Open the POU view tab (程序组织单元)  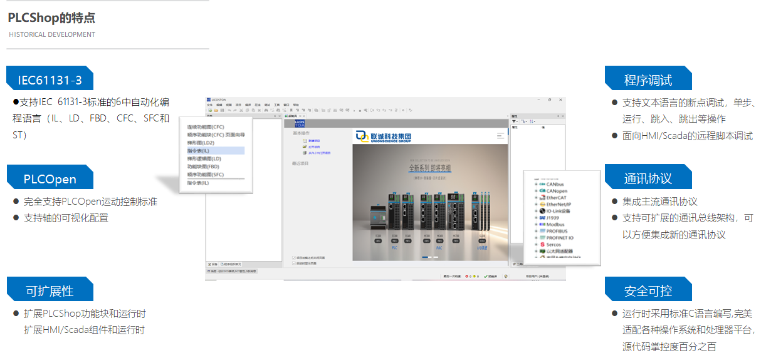pyautogui.click(x=231, y=264)
